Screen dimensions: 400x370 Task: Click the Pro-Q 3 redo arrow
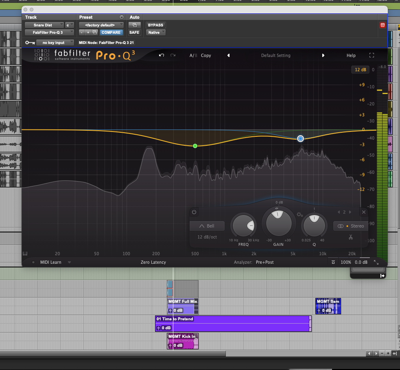173,55
